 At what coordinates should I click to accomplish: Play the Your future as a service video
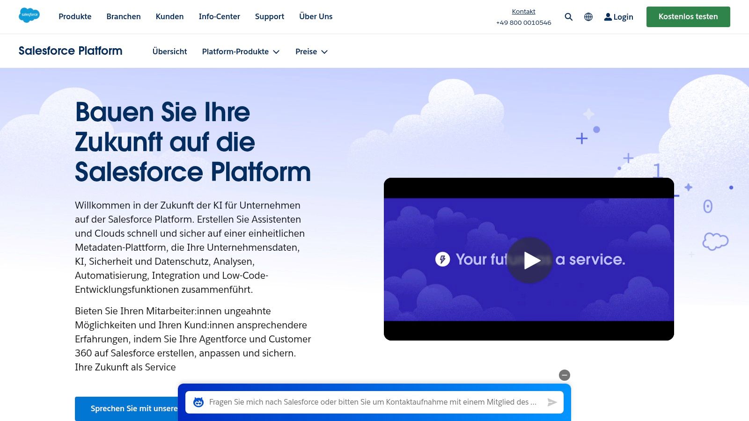coord(530,260)
